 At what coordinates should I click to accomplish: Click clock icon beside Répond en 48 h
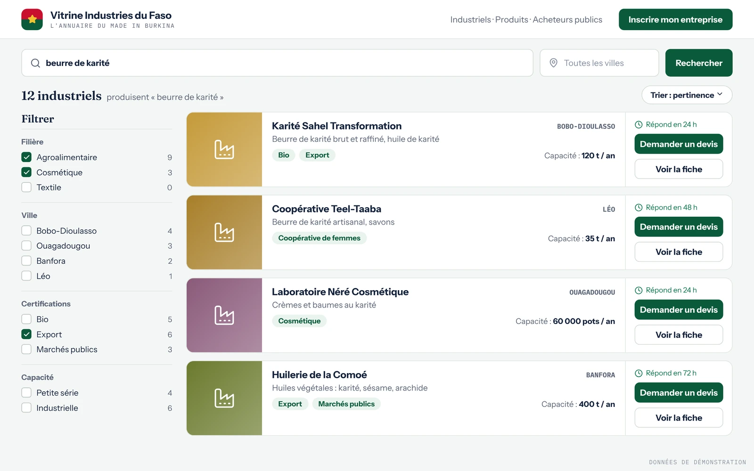coord(639,208)
